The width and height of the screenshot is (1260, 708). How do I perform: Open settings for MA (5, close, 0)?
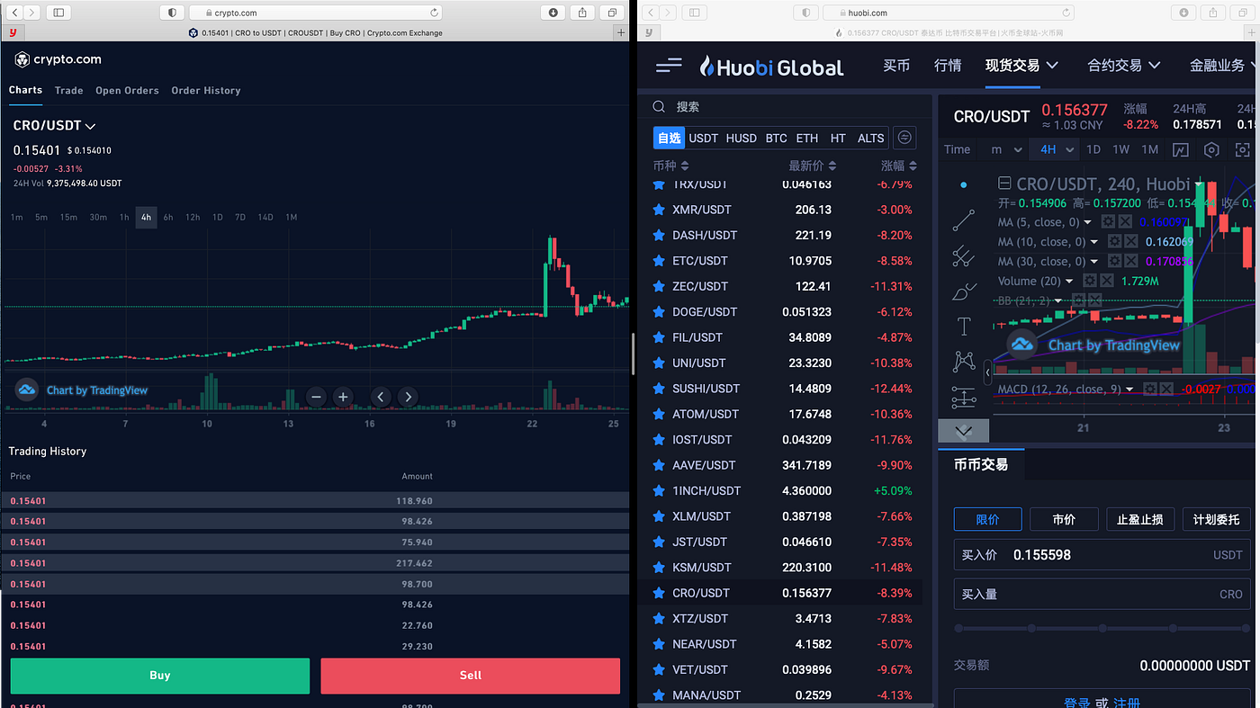tap(1109, 221)
